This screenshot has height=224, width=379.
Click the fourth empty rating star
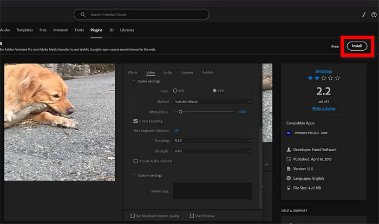pos(330,78)
